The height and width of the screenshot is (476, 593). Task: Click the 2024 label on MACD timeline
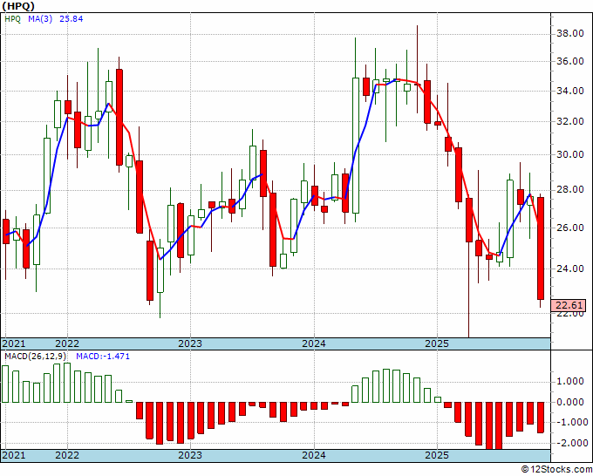coord(314,455)
